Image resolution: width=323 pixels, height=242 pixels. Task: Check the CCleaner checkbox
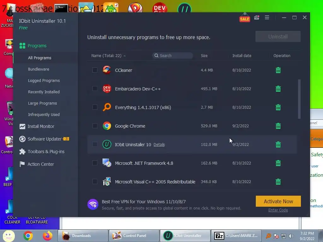pyautogui.click(x=95, y=70)
